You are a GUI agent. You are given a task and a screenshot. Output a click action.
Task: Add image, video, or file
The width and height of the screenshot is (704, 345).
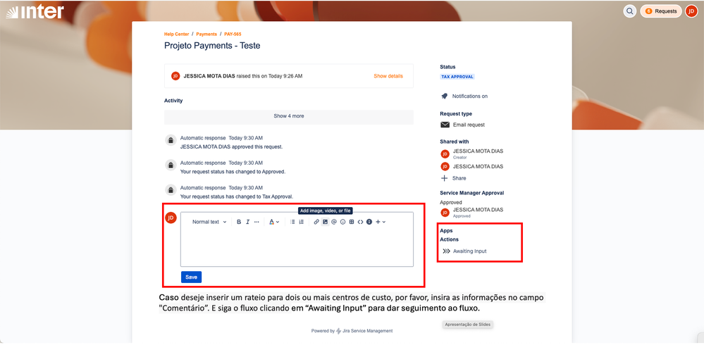(325, 222)
